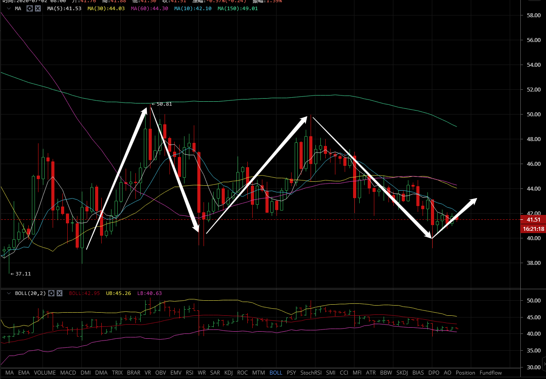This screenshot has width=546, height=379.
Task: Enable the KDJ indicator
Action: coord(229,373)
